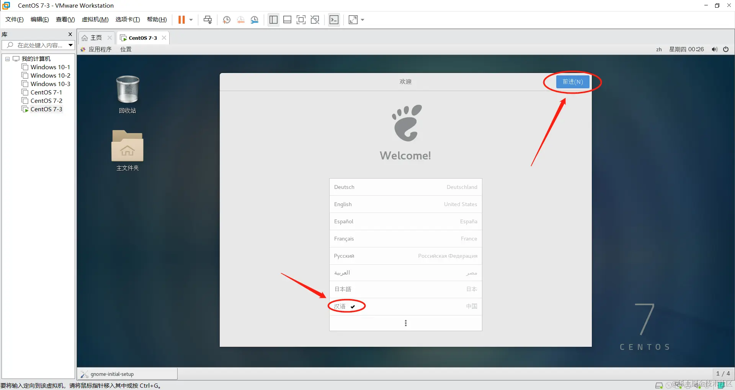Click the zh input method indicator
This screenshot has width=735, height=390.
coord(659,49)
